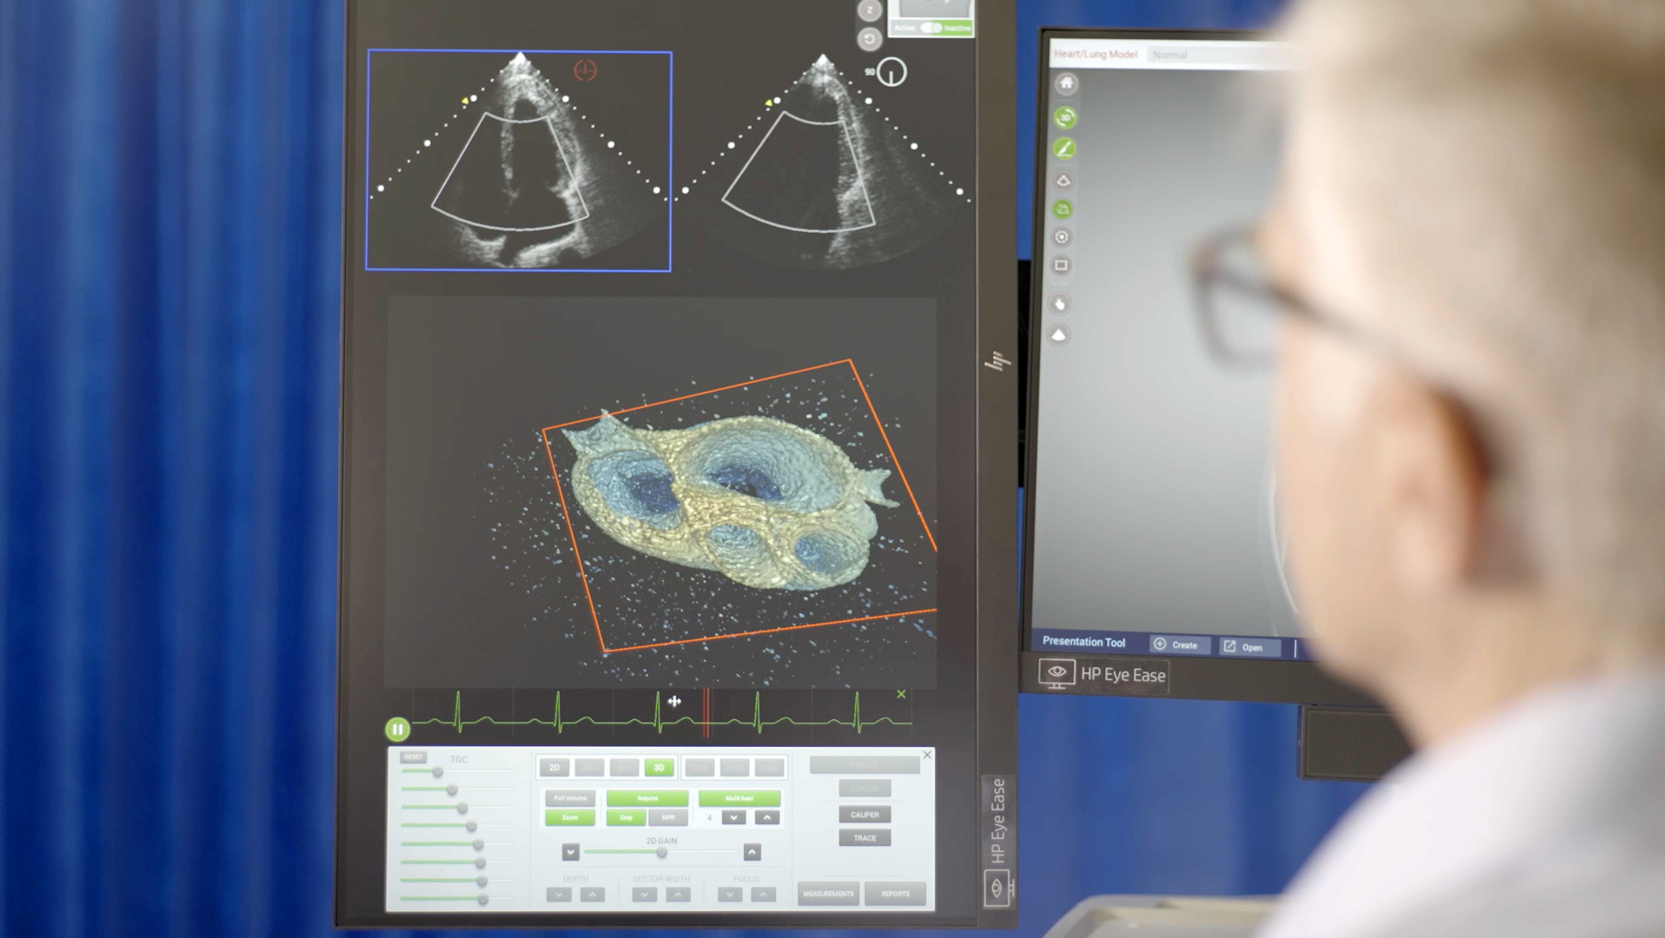Image resolution: width=1665 pixels, height=938 pixels.
Task: Click the TRACE button
Action: (865, 838)
